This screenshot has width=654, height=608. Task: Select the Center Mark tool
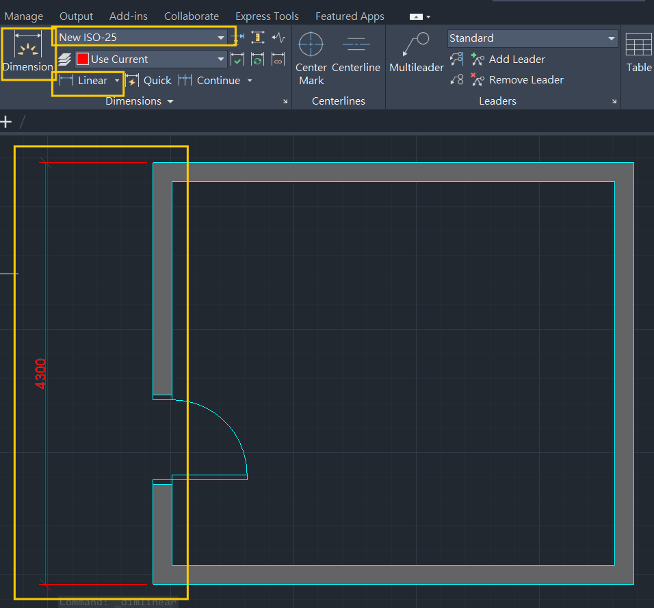click(311, 45)
